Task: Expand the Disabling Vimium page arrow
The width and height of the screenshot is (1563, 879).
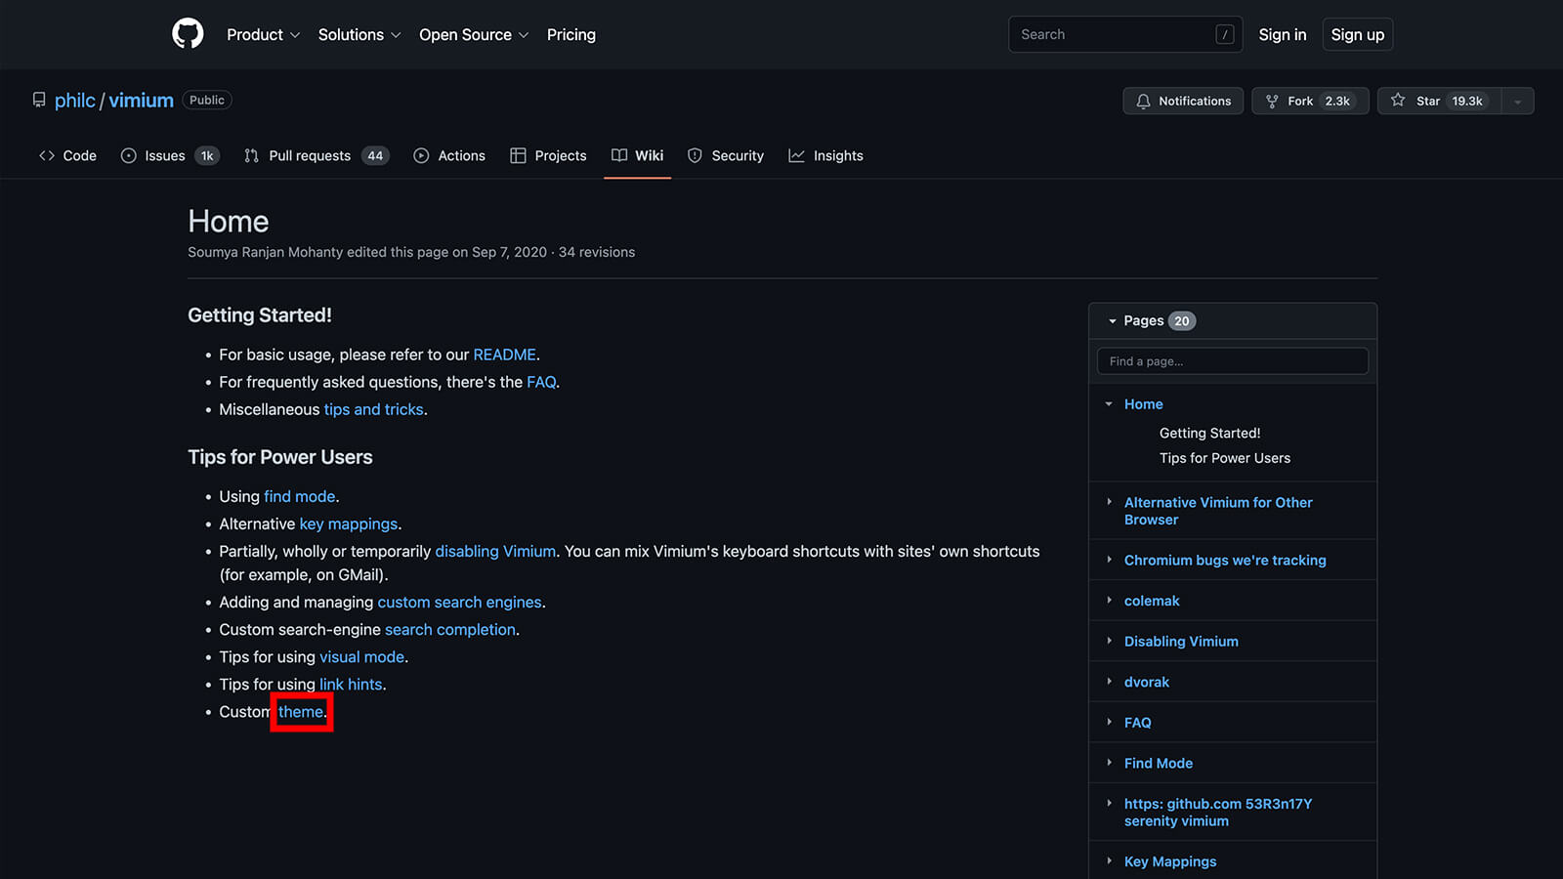Action: [1109, 641]
